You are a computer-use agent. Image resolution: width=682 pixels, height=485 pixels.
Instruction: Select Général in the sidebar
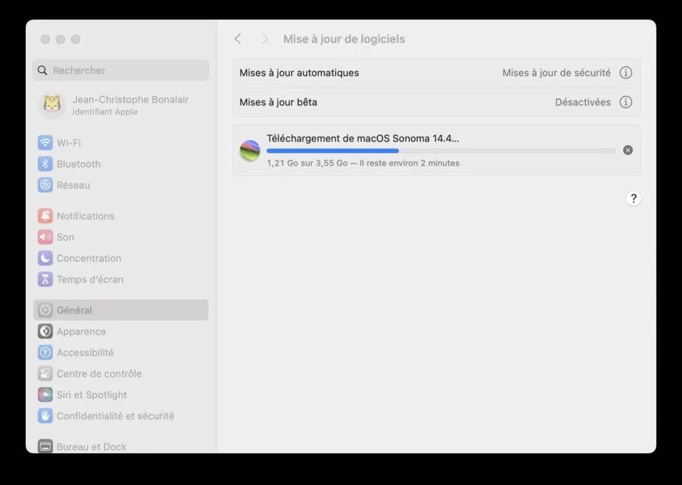75,309
